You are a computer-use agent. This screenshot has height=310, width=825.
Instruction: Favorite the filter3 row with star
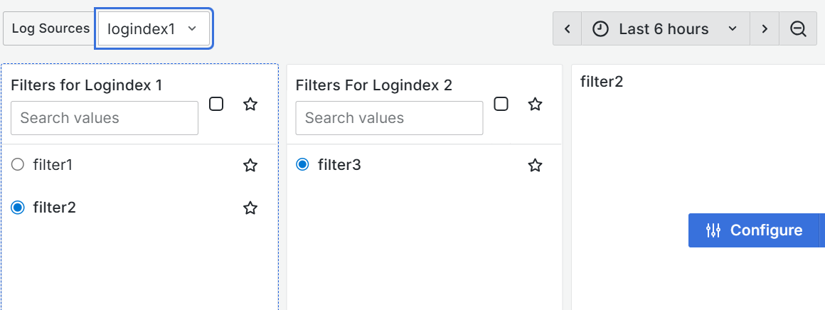point(535,166)
